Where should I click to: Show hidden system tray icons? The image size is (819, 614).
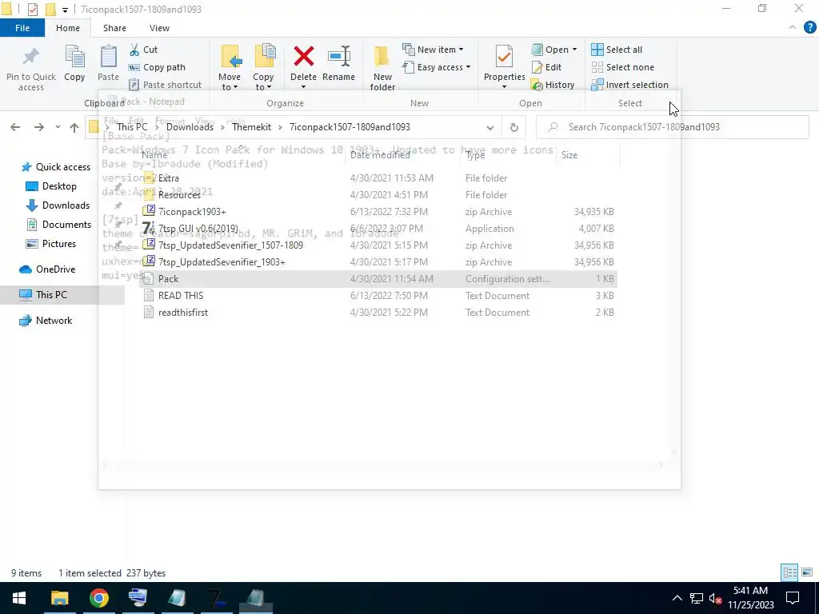click(x=677, y=598)
